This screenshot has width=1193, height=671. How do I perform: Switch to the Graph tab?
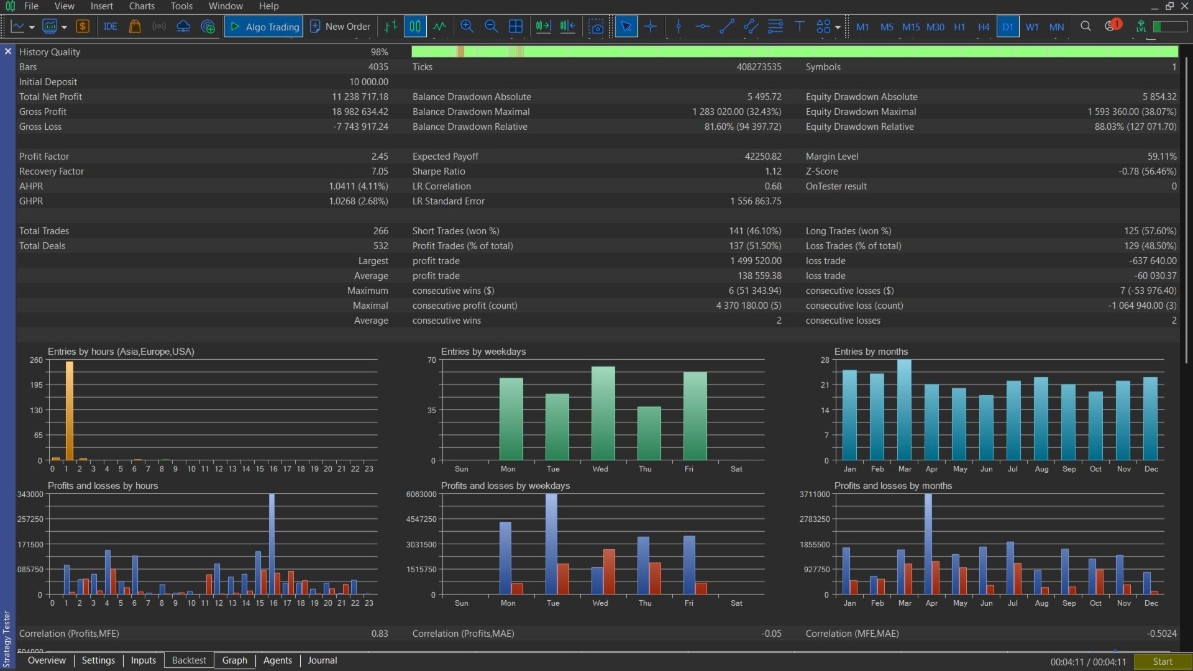tap(234, 660)
